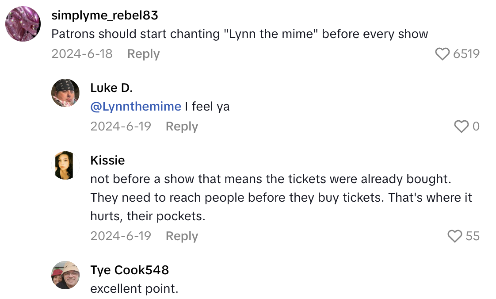Visit the Luke D. username link
This screenshot has height=299, width=496.
111,88
